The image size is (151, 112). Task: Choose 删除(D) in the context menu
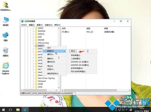[54, 59]
